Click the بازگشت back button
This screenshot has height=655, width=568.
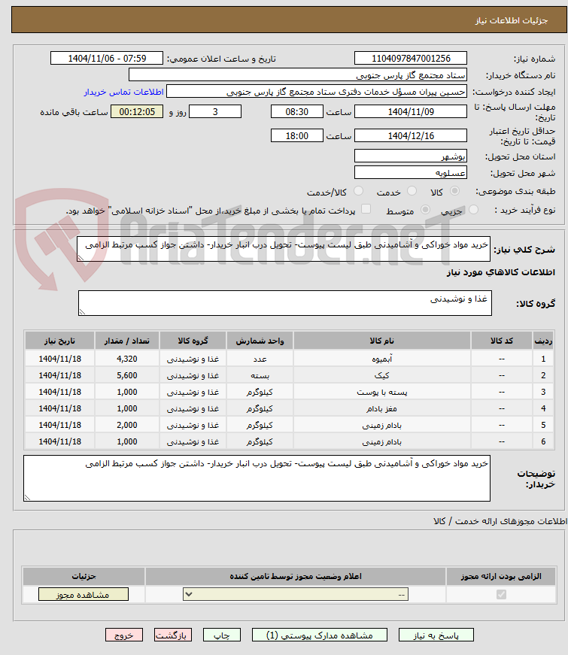click(172, 635)
